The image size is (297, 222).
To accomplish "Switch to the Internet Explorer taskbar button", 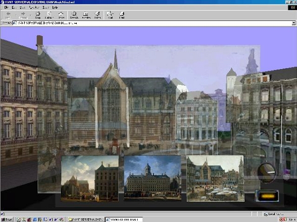I will click(124, 220).
